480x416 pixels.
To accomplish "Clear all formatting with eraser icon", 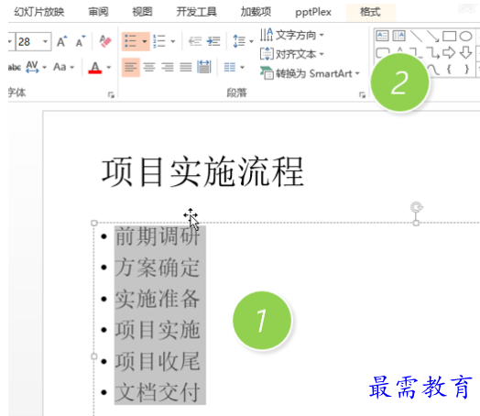I will point(105,41).
